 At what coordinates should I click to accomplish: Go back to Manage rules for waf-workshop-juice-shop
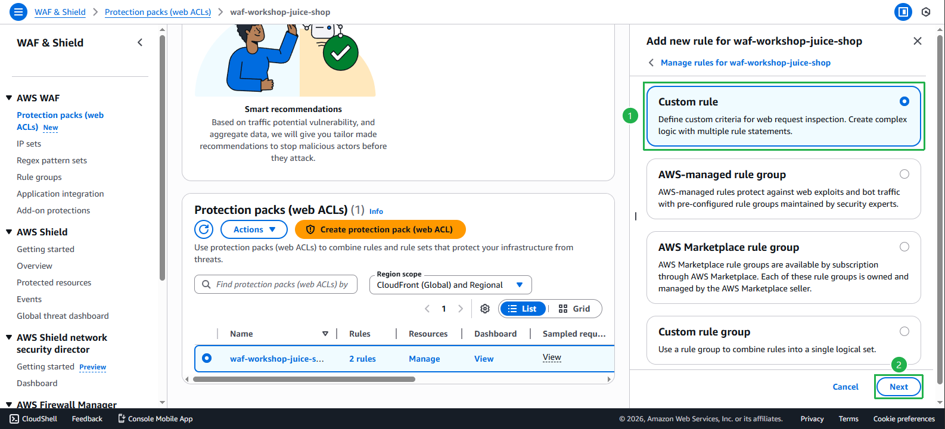click(745, 63)
